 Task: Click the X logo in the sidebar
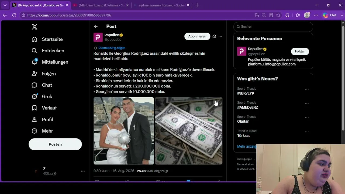click(34, 27)
